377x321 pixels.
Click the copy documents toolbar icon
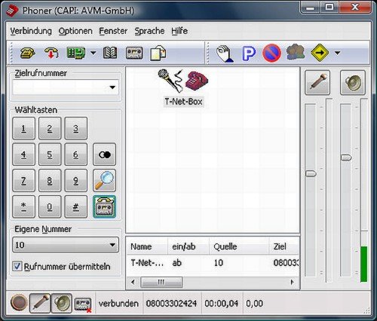coord(158,53)
